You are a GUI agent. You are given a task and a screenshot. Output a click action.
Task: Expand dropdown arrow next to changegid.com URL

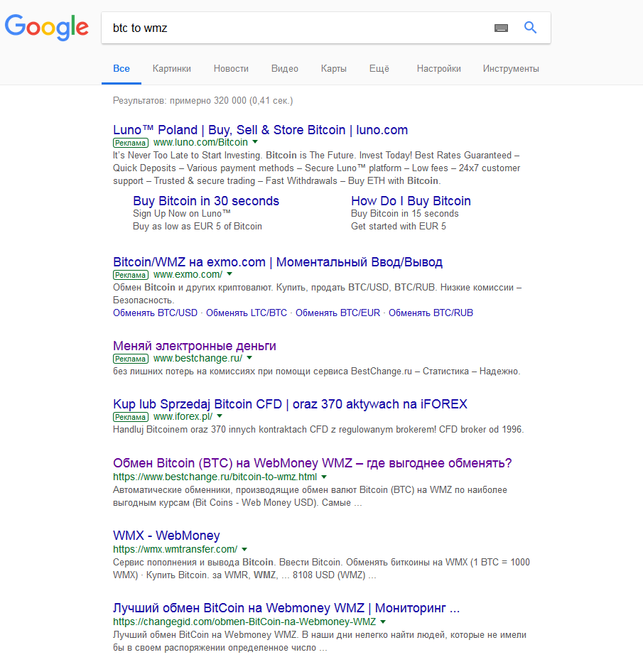tap(383, 622)
